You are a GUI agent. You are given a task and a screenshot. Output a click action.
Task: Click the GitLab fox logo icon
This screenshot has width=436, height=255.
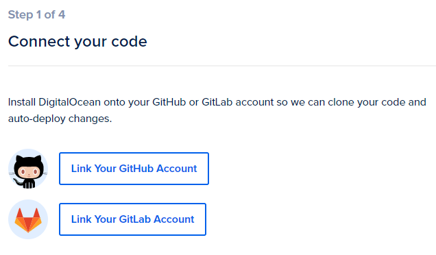(28, 220)
